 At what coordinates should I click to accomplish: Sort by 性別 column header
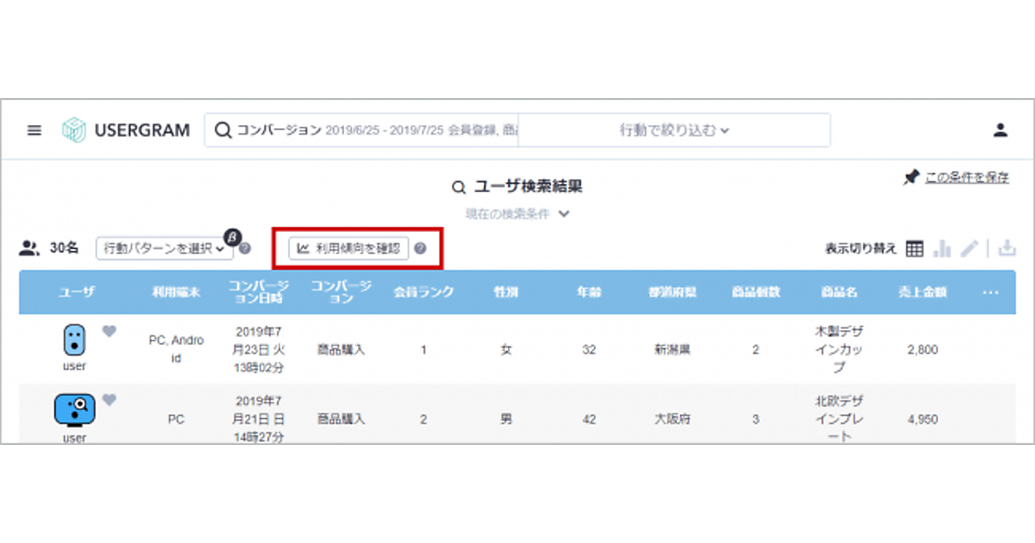[x=505, y=292]
